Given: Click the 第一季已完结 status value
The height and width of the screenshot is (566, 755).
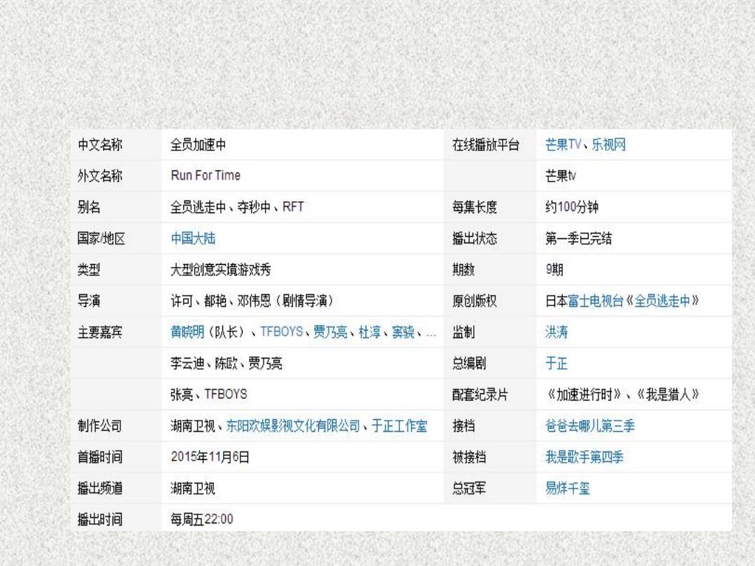Looking at the screenshot, I should (x=579, y=238).
